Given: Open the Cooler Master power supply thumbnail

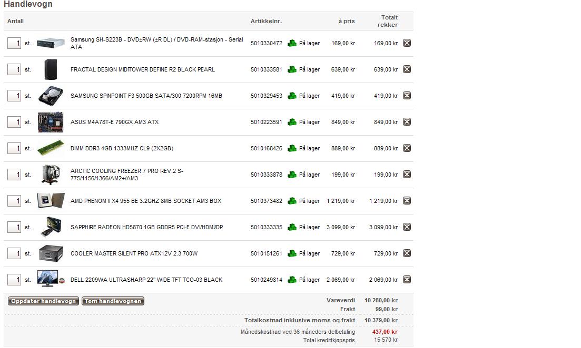Looking at the screenshot, I should (x=51, y=253).
